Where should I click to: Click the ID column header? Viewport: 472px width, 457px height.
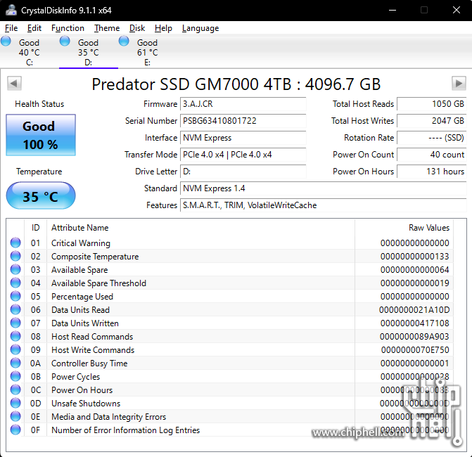(35, 228)
